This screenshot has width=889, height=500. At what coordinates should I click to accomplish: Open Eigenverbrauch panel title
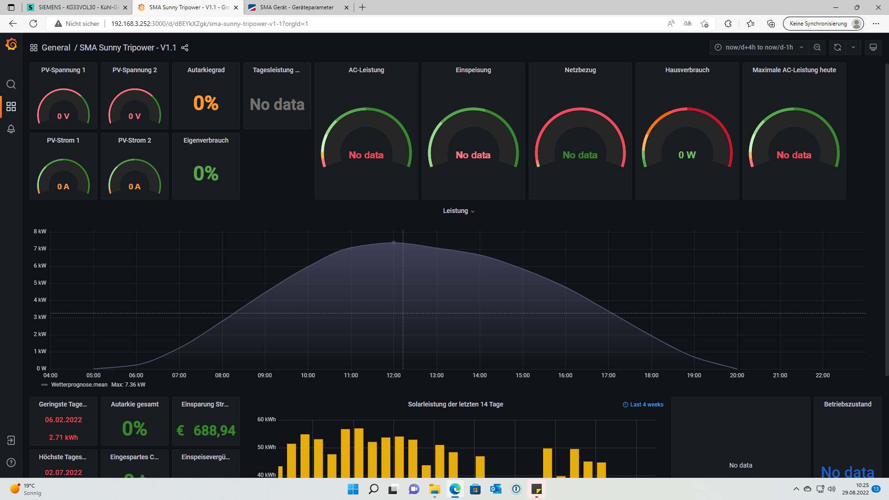coord(206,140)
